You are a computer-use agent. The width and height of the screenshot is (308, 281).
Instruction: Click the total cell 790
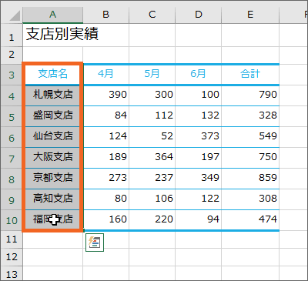pyautogui.click(x=250, y=95)
